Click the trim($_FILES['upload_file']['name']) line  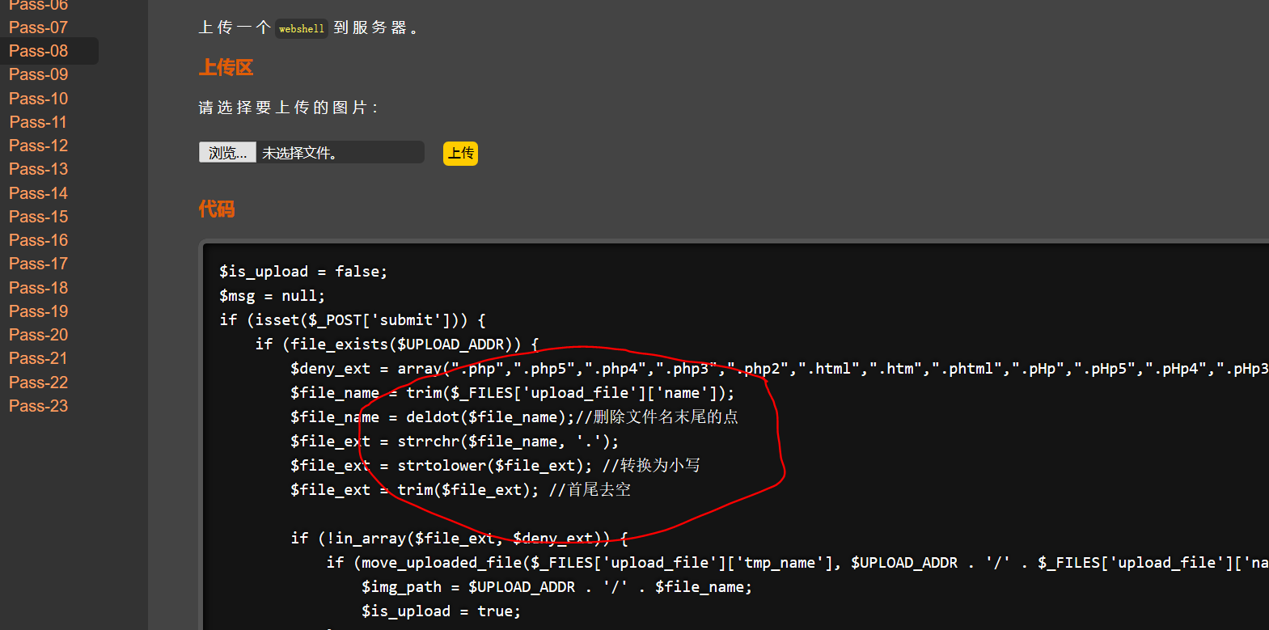click(513, 393)
